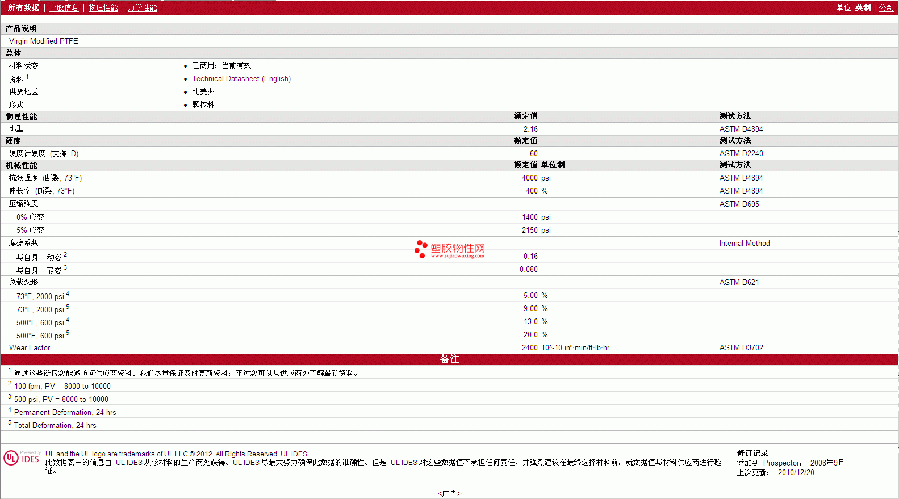899x499 pixels.
Task: Click ASTM D3702 test method
Action: [x=741, y=347]
